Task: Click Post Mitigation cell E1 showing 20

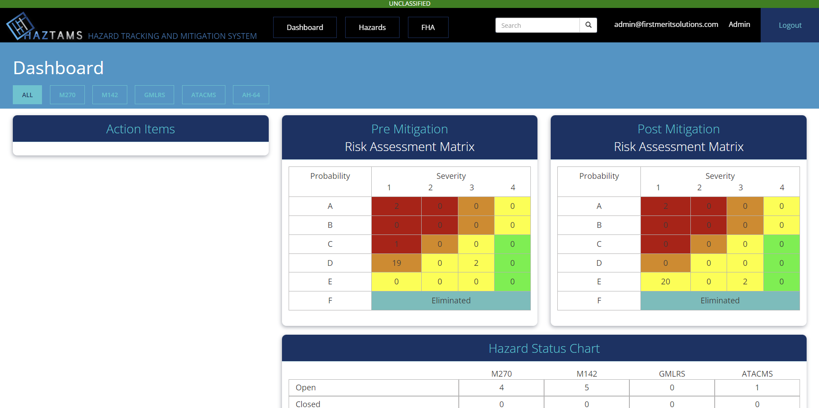Action: 666,282
